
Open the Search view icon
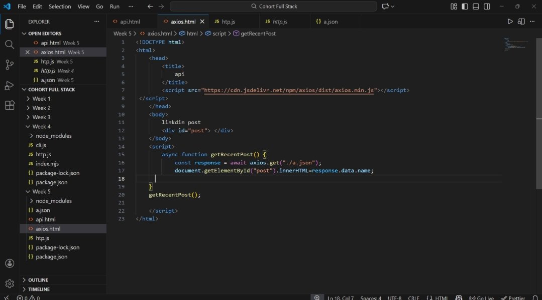(10, 44)
